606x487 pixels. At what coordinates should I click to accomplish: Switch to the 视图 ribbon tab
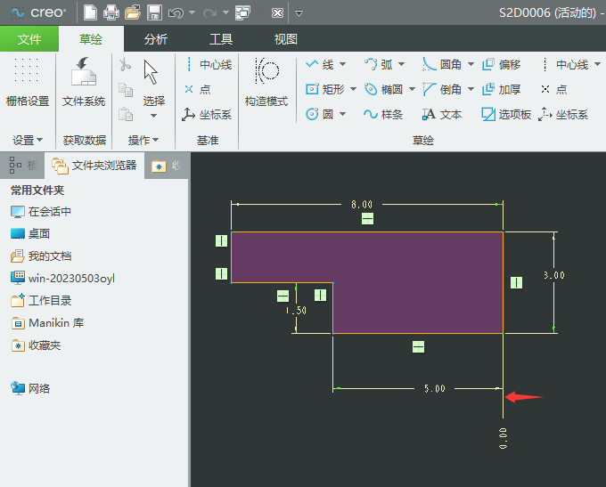[285, 39]
